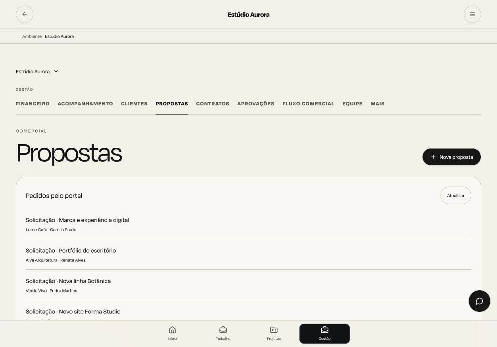The width and height of the screenshot is (497, 347).
Task: Open the Mais tab
Action: pyautogui.click(x=378, y=104)
